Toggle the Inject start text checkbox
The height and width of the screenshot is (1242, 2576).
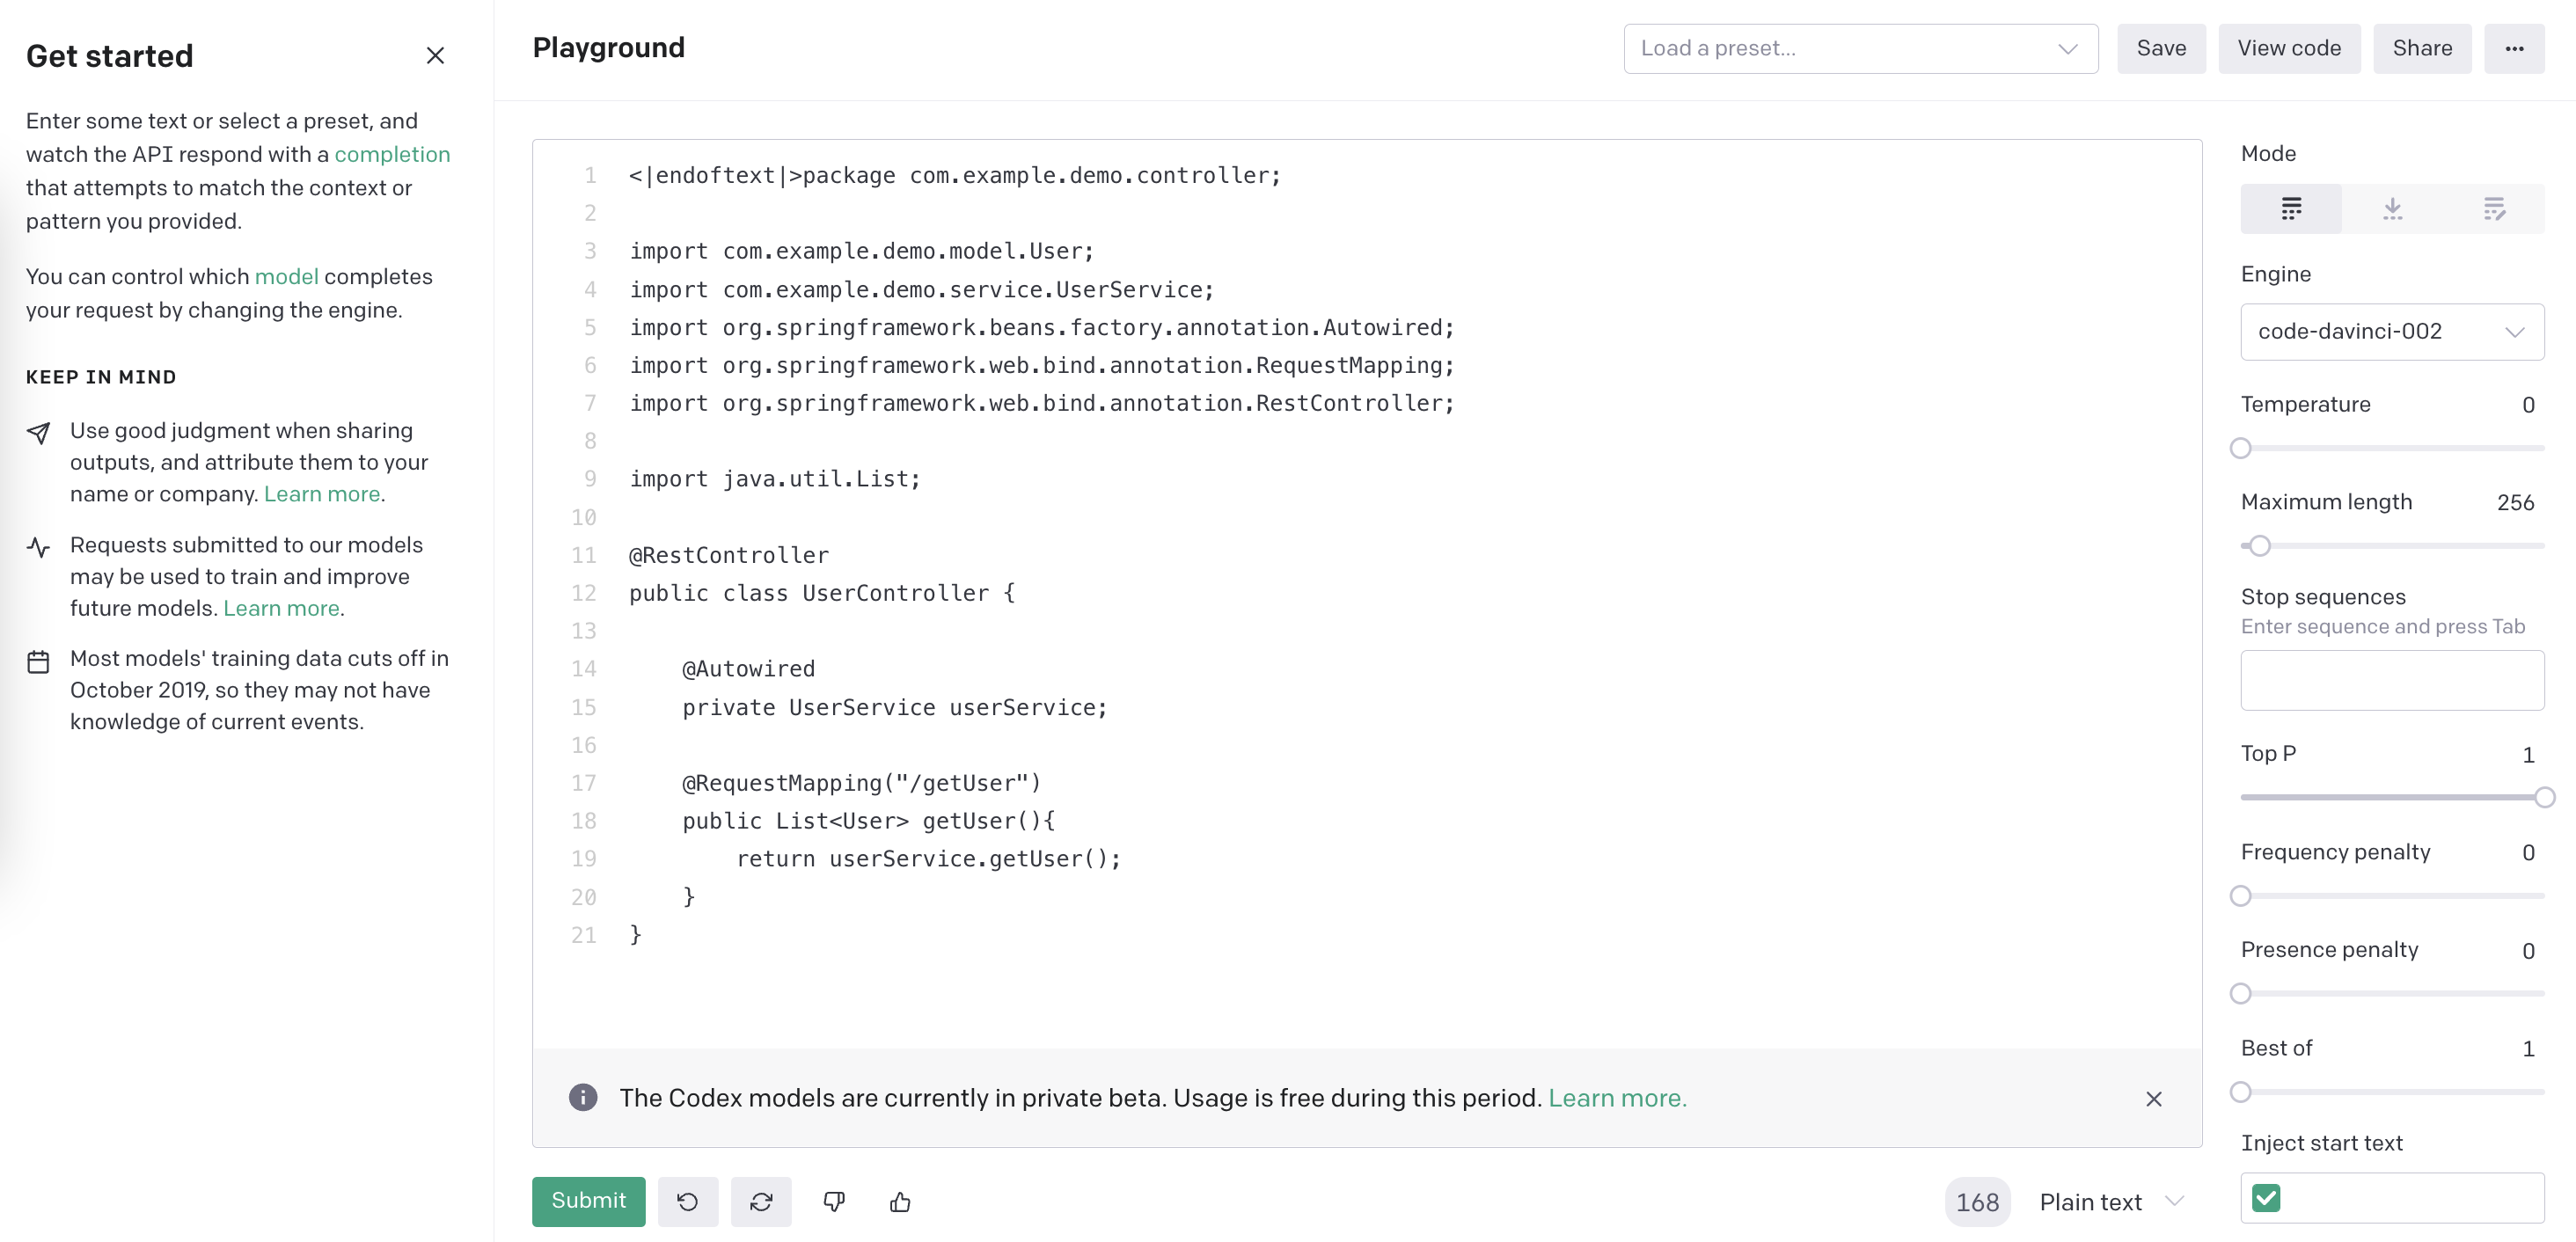2266,1197
